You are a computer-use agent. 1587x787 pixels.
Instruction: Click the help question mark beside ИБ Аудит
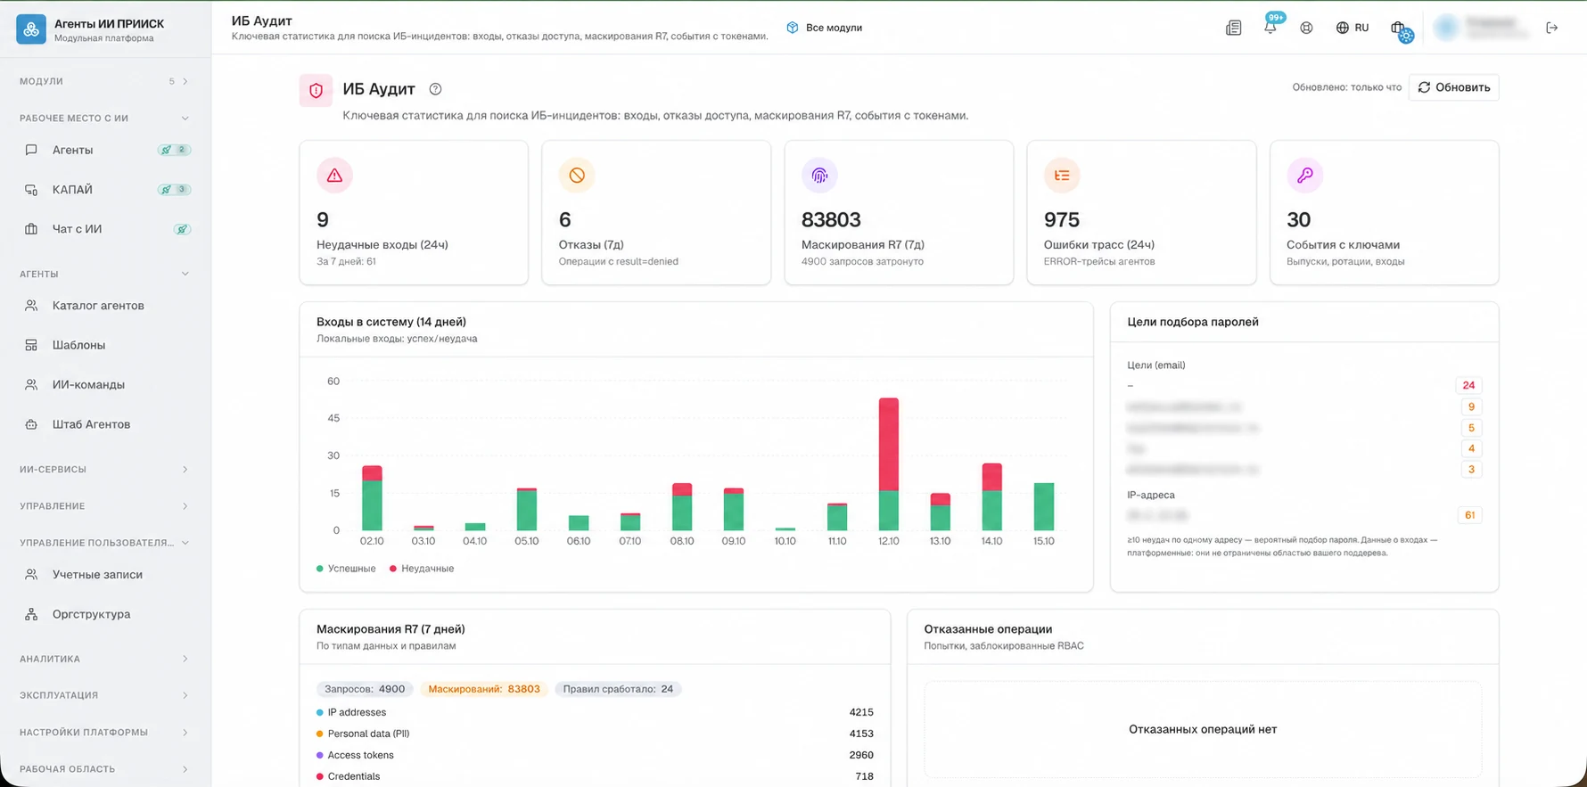tap(435, 89)
